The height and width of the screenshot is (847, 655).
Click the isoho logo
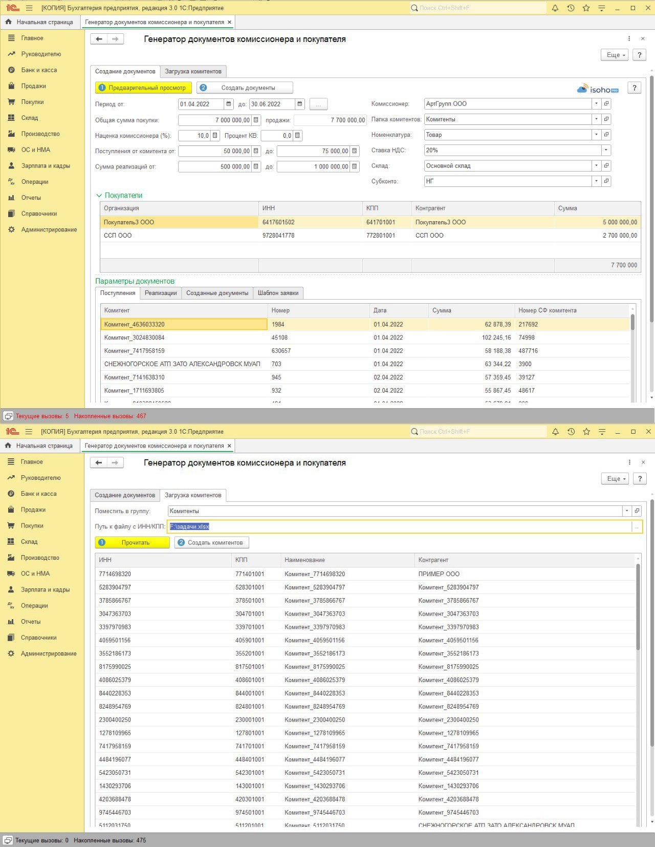point(598,89)
